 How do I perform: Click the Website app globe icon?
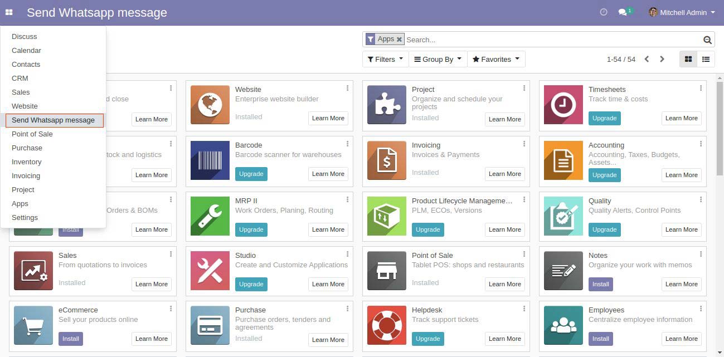pos(210,105)
